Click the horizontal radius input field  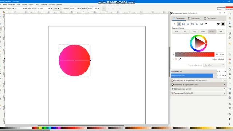click(x=17, y=9)
